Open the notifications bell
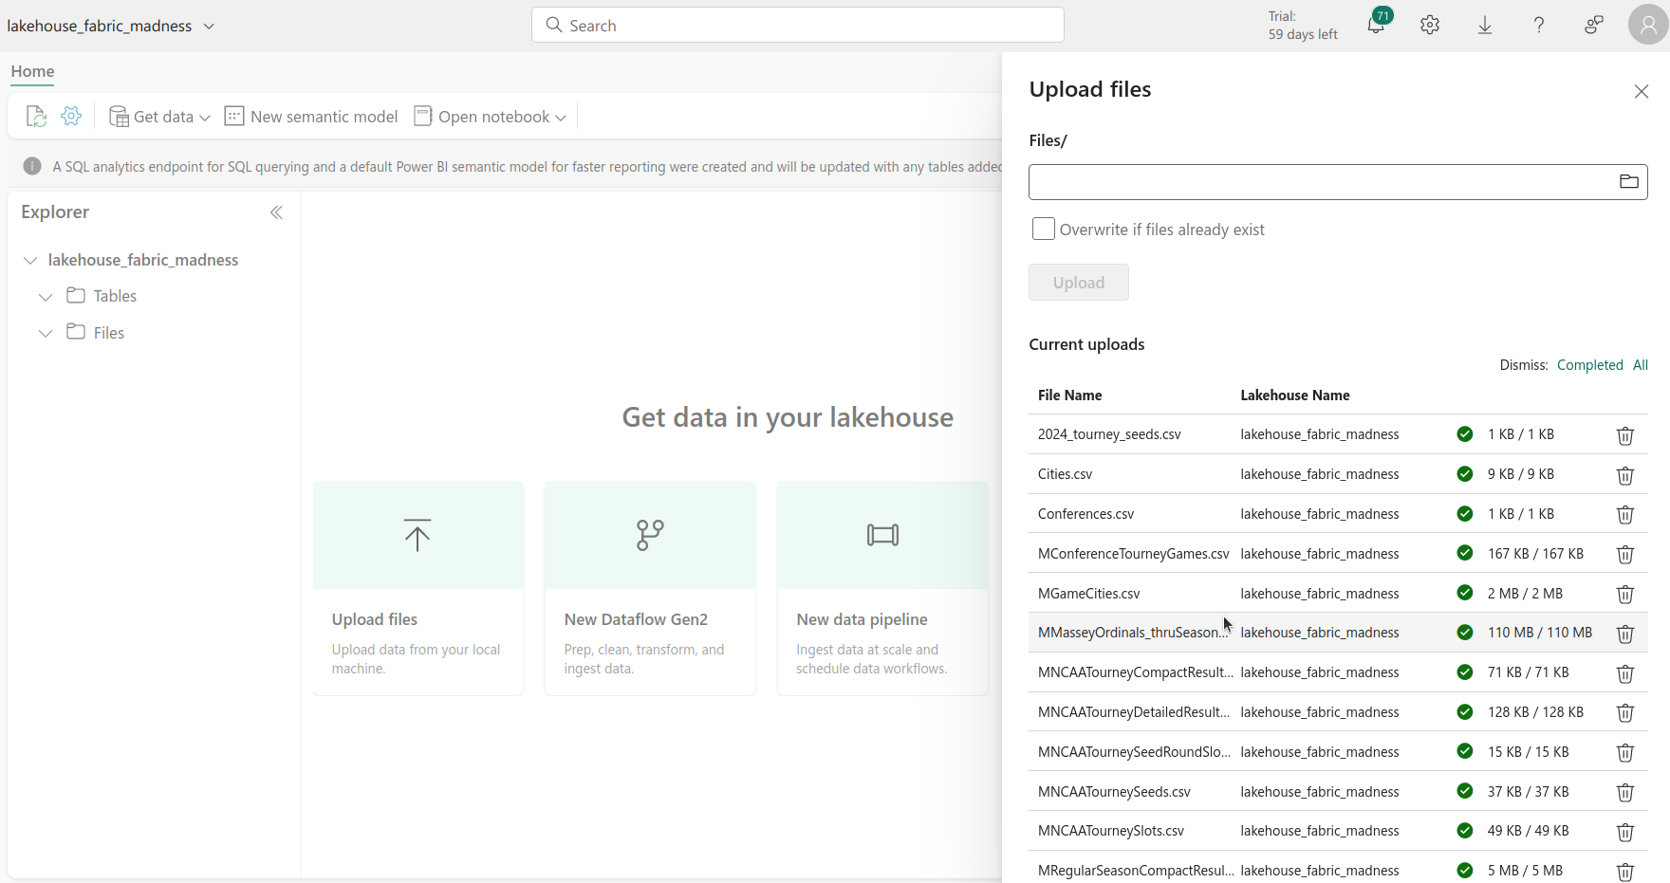The height and width of the screenshot is (883, 1670). coord(1375,26)
